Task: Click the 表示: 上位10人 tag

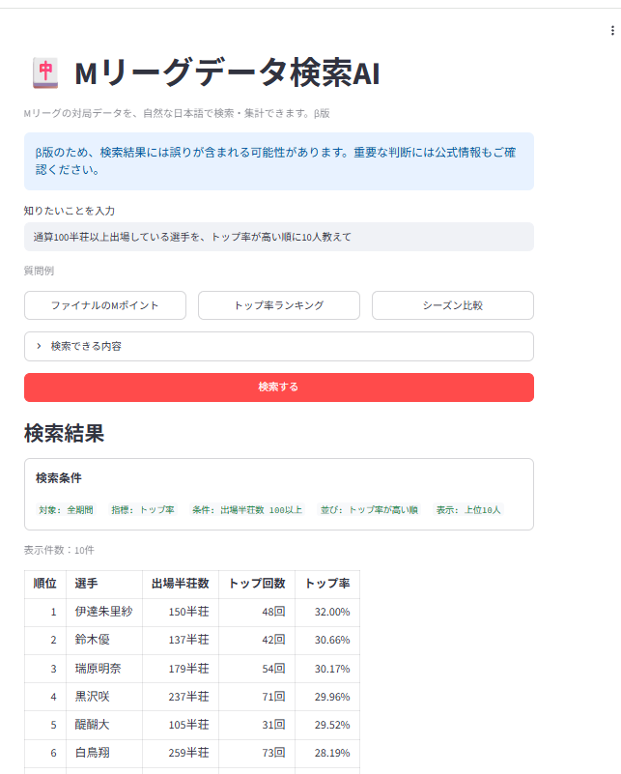Action: 468,510
